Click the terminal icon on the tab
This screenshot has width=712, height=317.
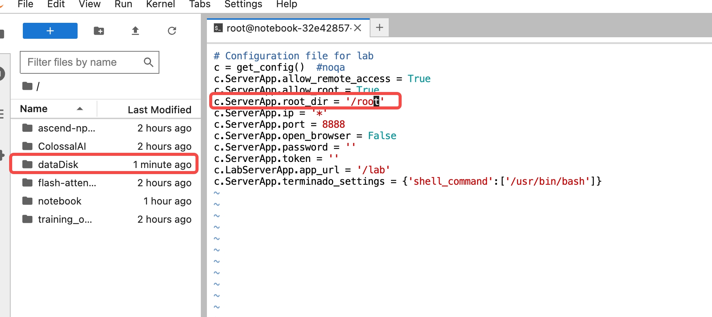click(218, 28)
